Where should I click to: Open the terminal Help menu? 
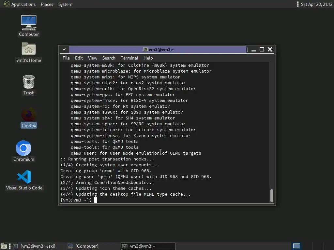click(148, 58)
